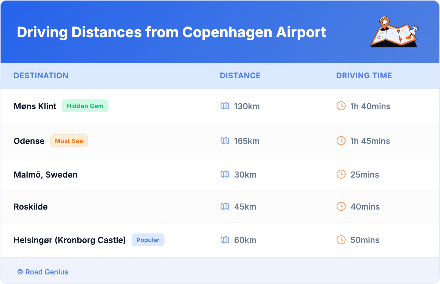This screenshot has width=440, height=284.
Task: Select the Malmö, Sweden destination row
Action: pos(46,175)
